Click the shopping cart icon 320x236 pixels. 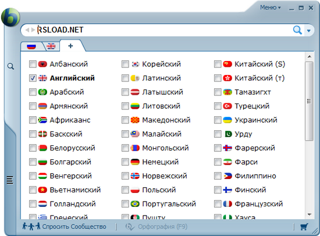tap(304, 227)
